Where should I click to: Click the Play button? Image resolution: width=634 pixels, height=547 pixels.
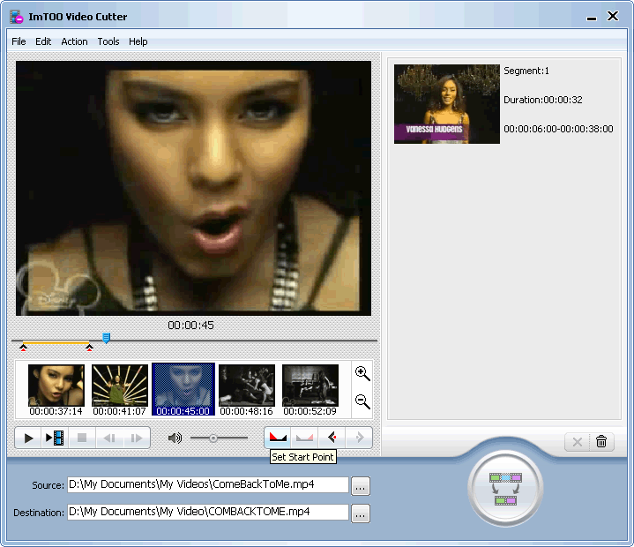tap(28, 438)
